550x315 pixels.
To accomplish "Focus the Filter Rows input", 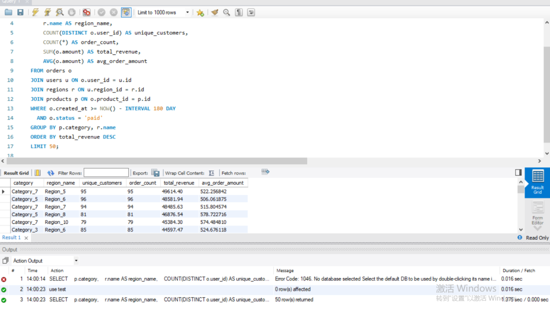I will coord(106,173).
